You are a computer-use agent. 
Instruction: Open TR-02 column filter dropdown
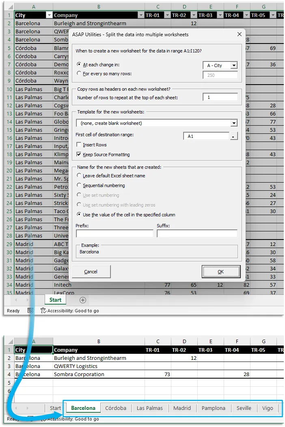[x=194, y=15]
